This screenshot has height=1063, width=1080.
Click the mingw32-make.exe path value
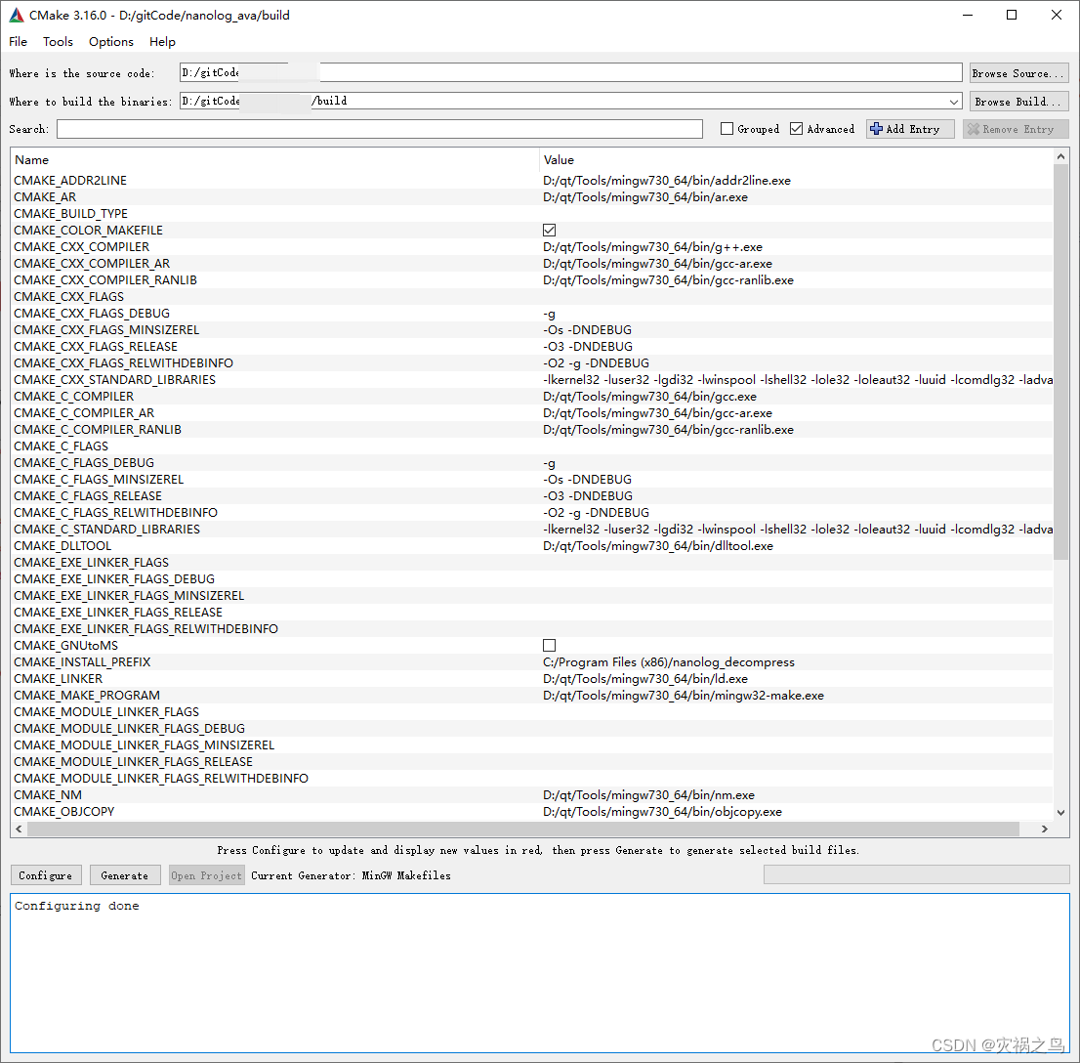[x=684, y=695]
